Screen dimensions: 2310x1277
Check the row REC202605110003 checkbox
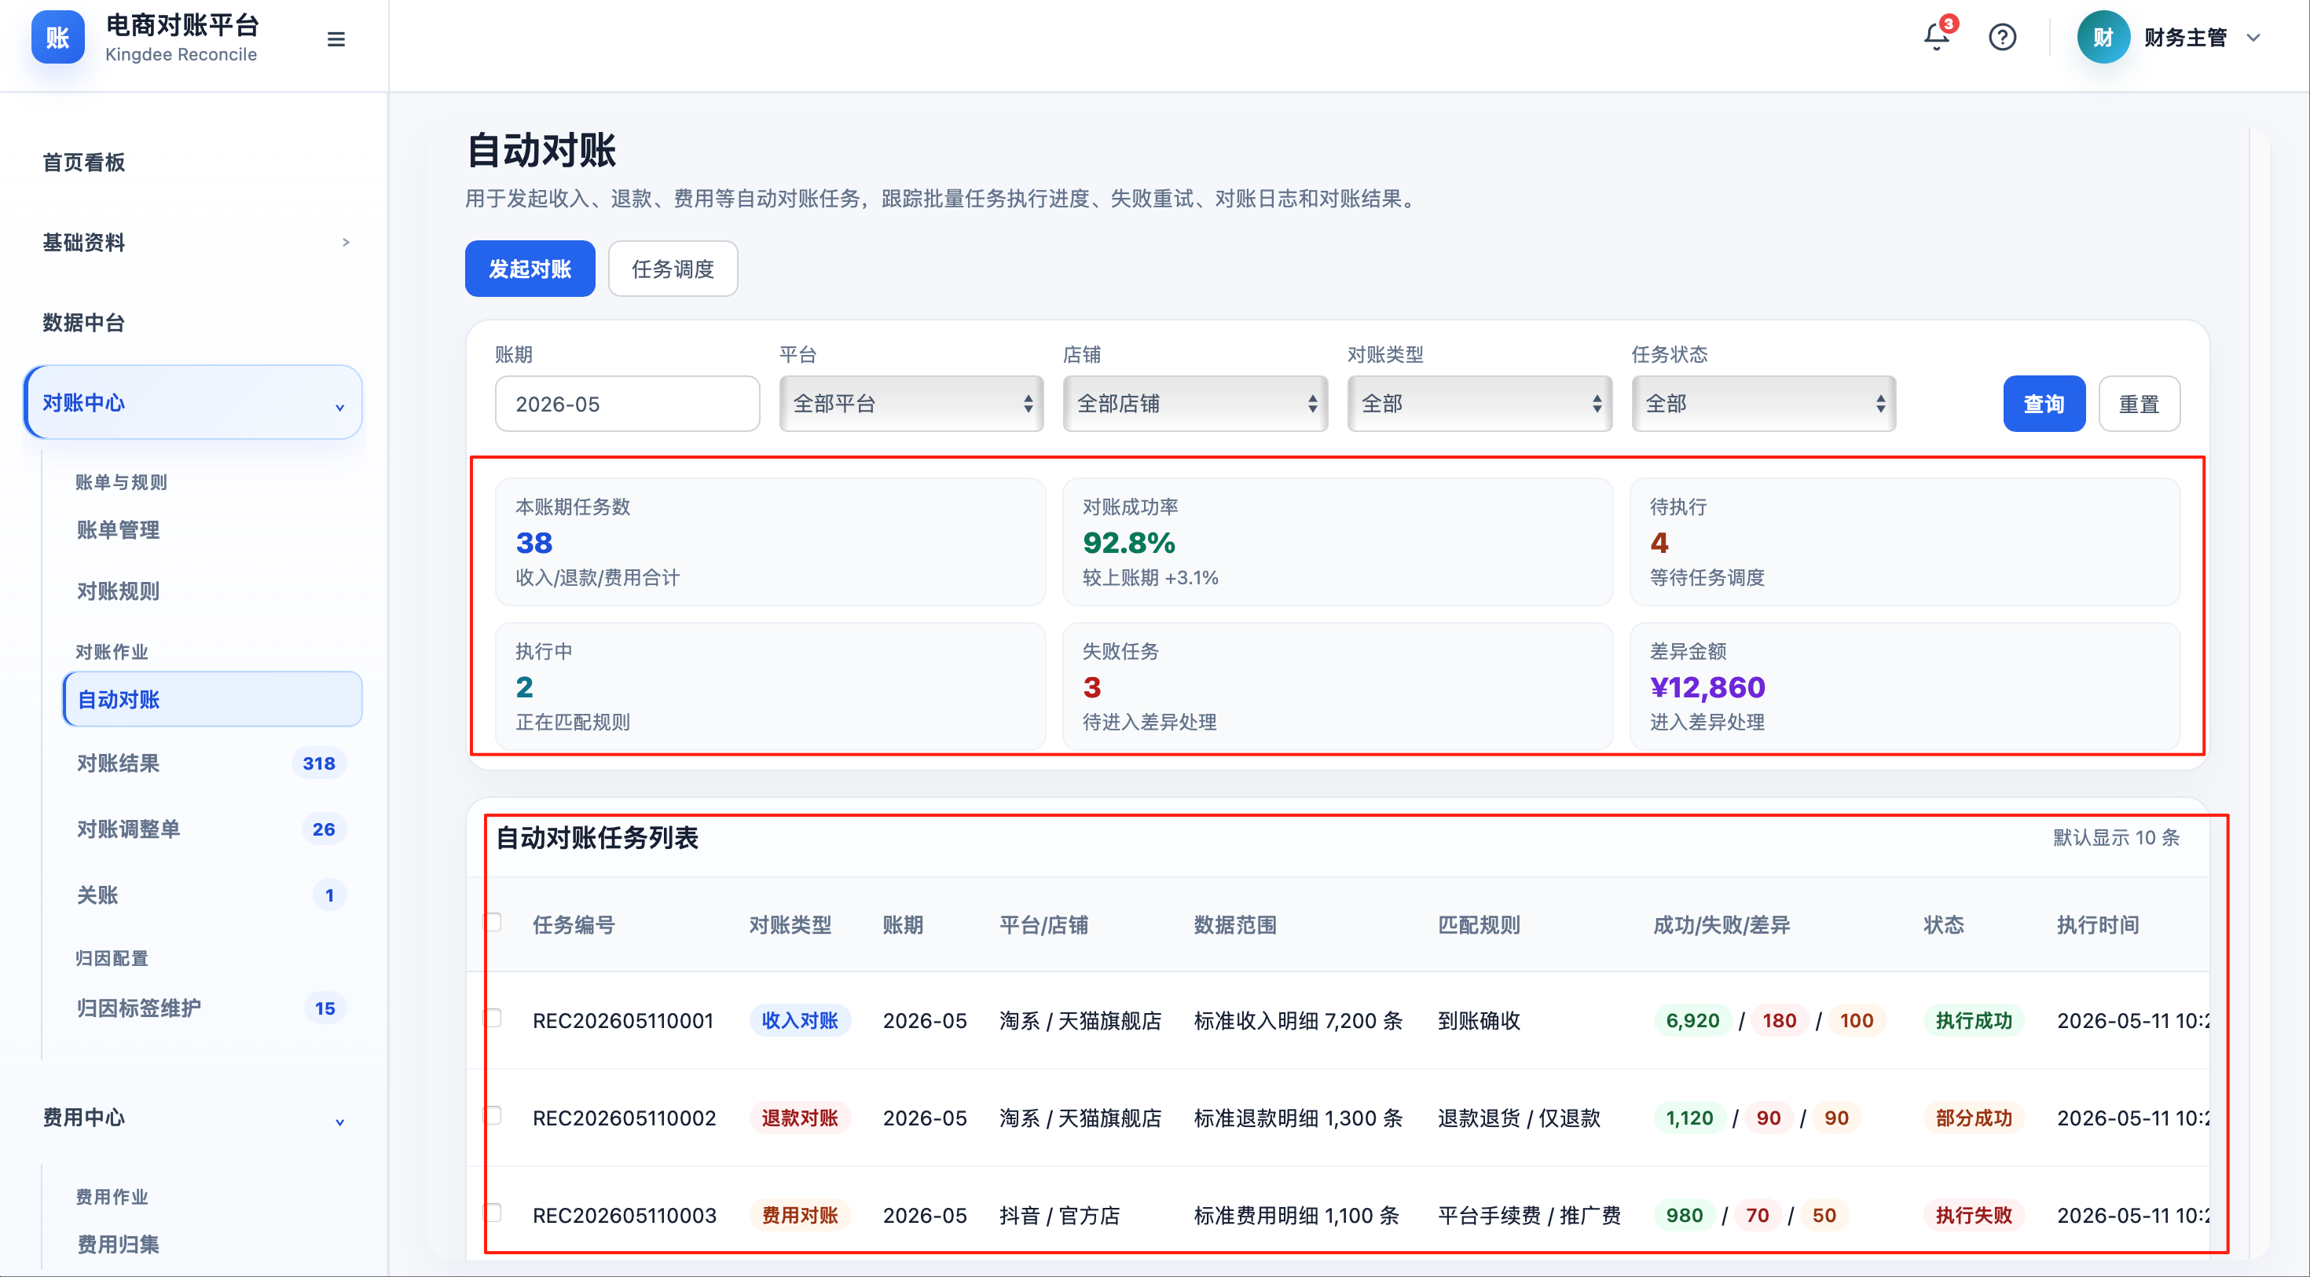[x=493, y=1213]
